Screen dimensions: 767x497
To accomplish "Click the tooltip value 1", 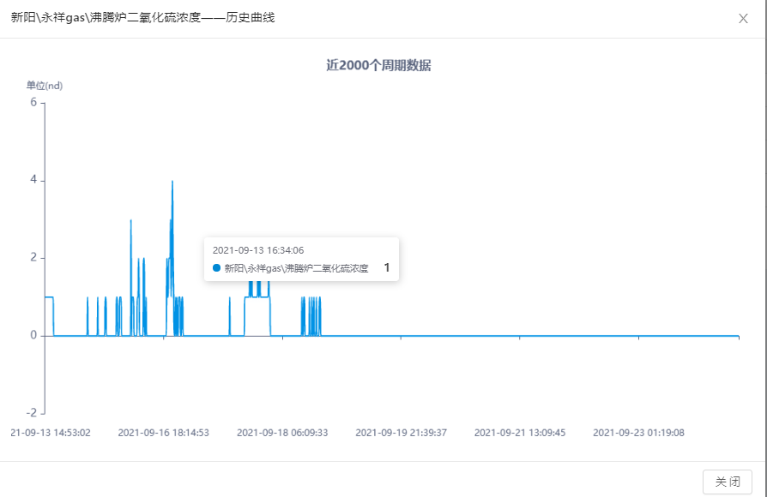I will tap(387, 268).
